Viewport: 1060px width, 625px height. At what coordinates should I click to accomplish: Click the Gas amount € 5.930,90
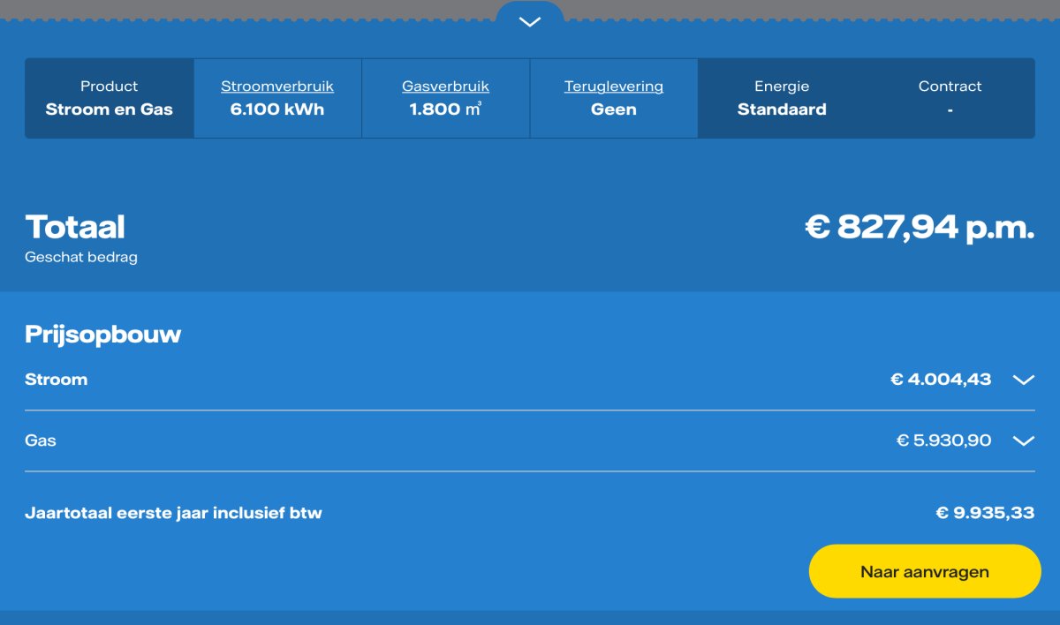coord(943,441)
